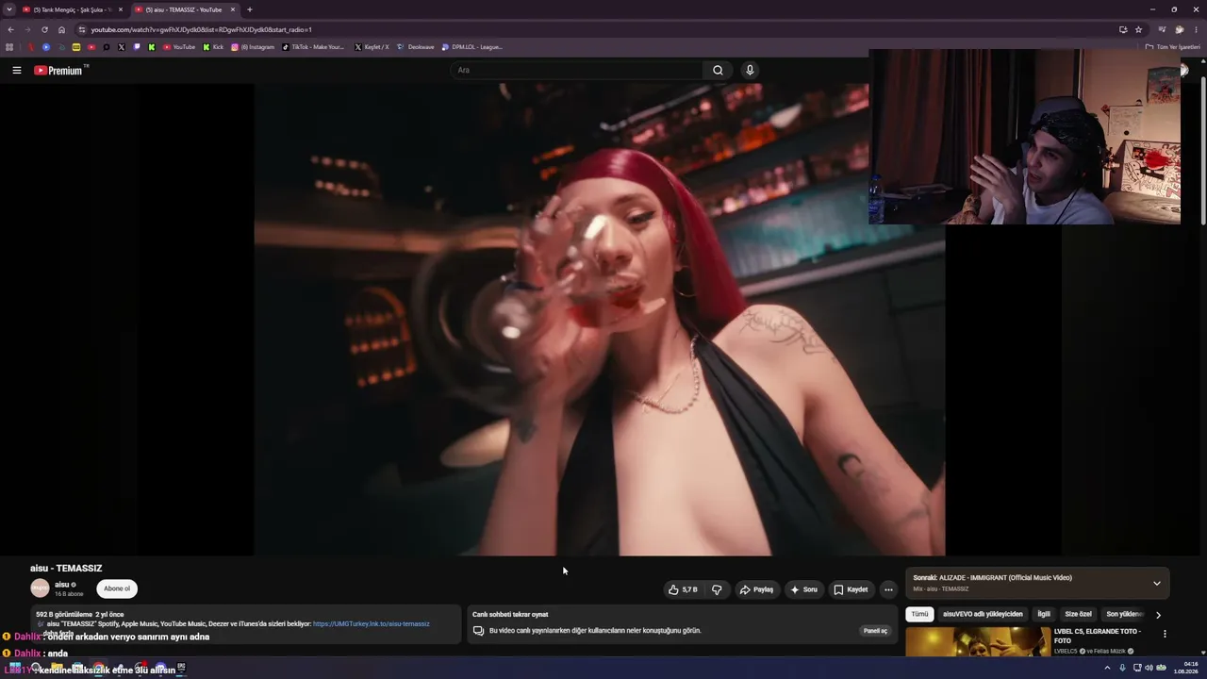Open the browser profile avatar
Image resolution: width=1207 pixels, height=679 pixels.
(1179, 29)
